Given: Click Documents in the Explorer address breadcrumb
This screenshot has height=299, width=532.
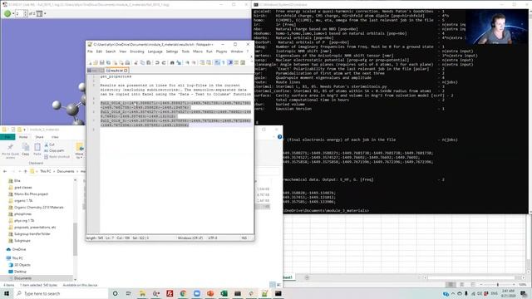Looking at the screenshot, I should (x=66, y=172).
